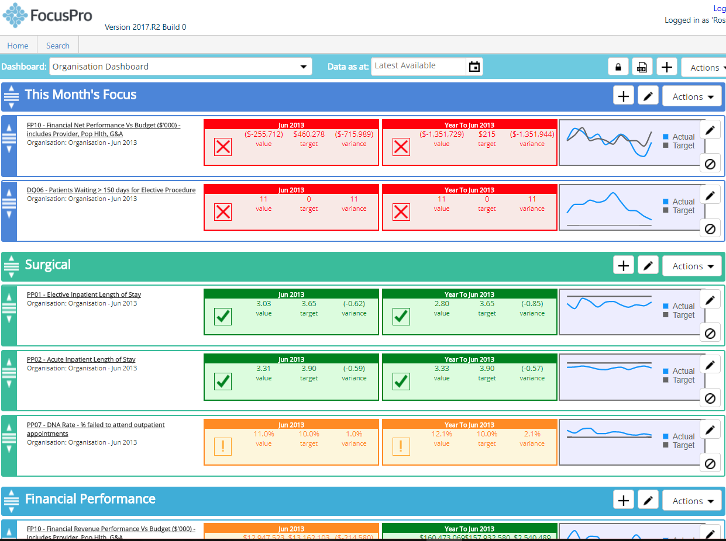The image size is (726, 541).
Task: Open the Search tab
Action: [x=58, y=46]
